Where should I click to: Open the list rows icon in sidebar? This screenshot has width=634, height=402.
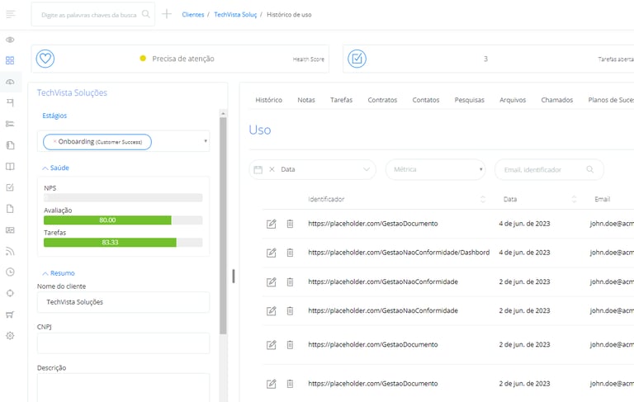point(10,124)
